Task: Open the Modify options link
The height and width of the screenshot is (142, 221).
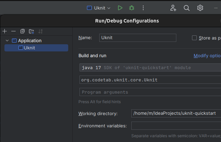Action: [207, 56]
